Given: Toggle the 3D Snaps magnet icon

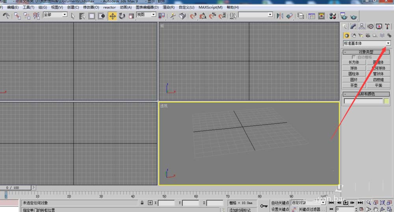Looking at the screenshot, I should pos(193,16).
